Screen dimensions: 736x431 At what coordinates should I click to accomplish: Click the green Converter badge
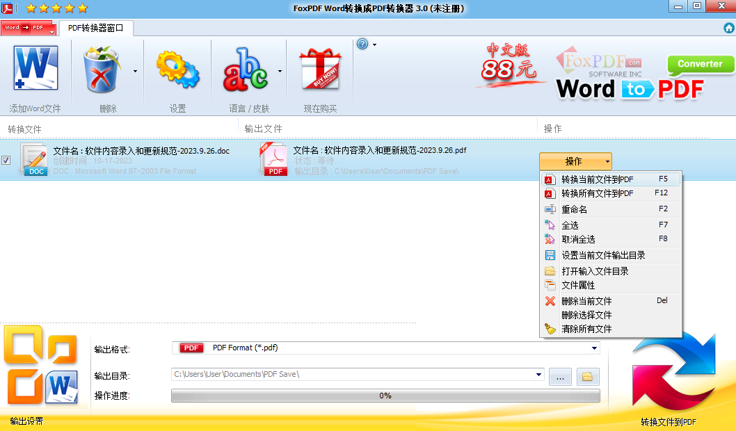700,65
